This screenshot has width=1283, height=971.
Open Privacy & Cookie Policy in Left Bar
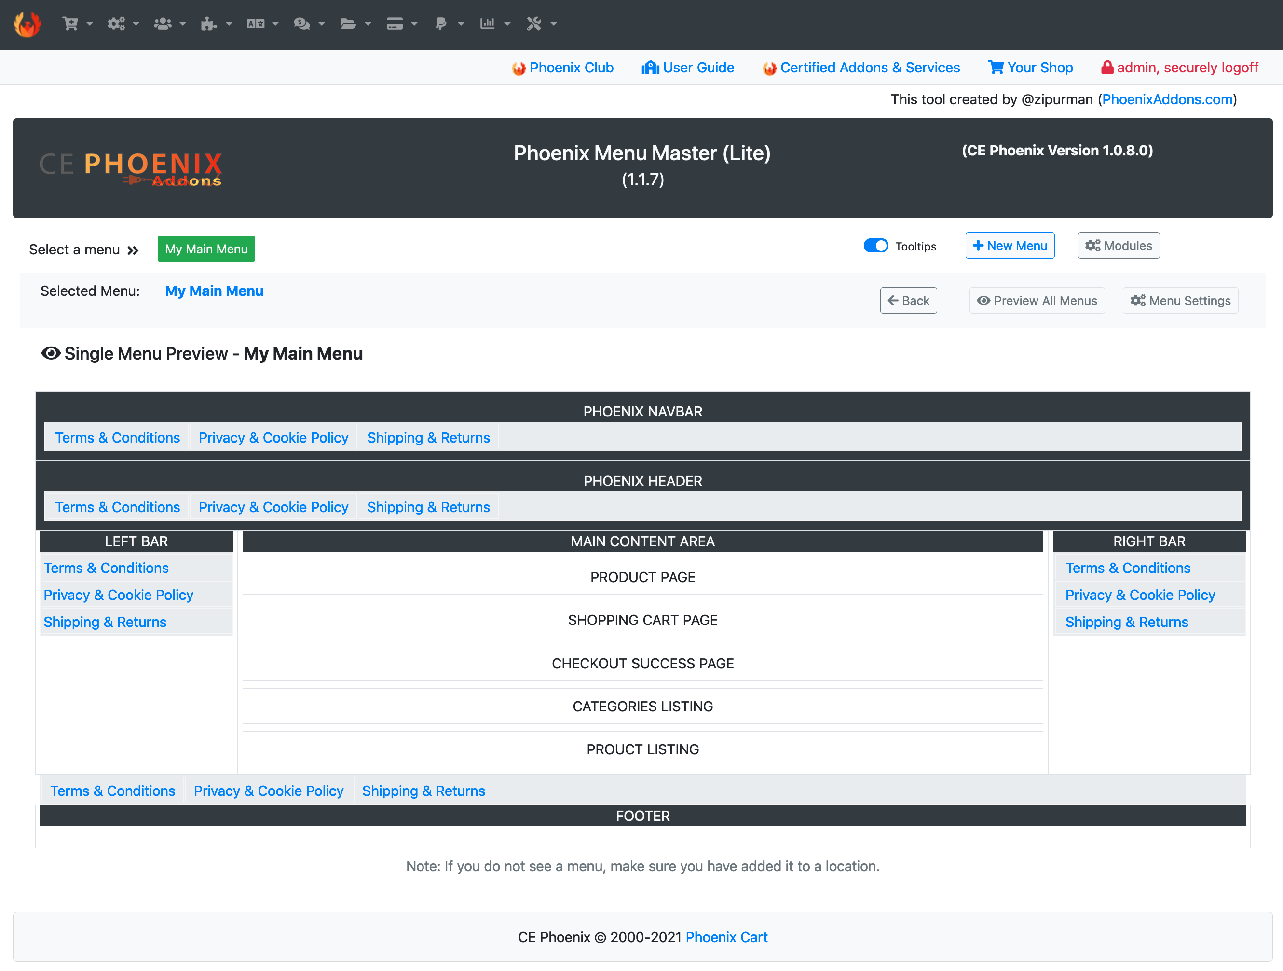coord(118,596)
